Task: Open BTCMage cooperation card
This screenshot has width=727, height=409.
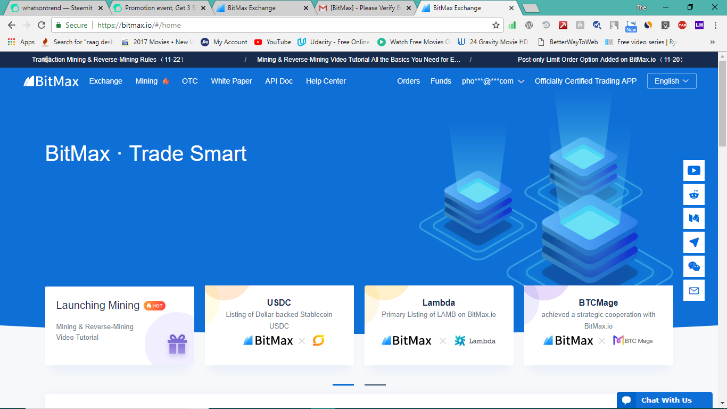Action: click(x=599, y=325)
